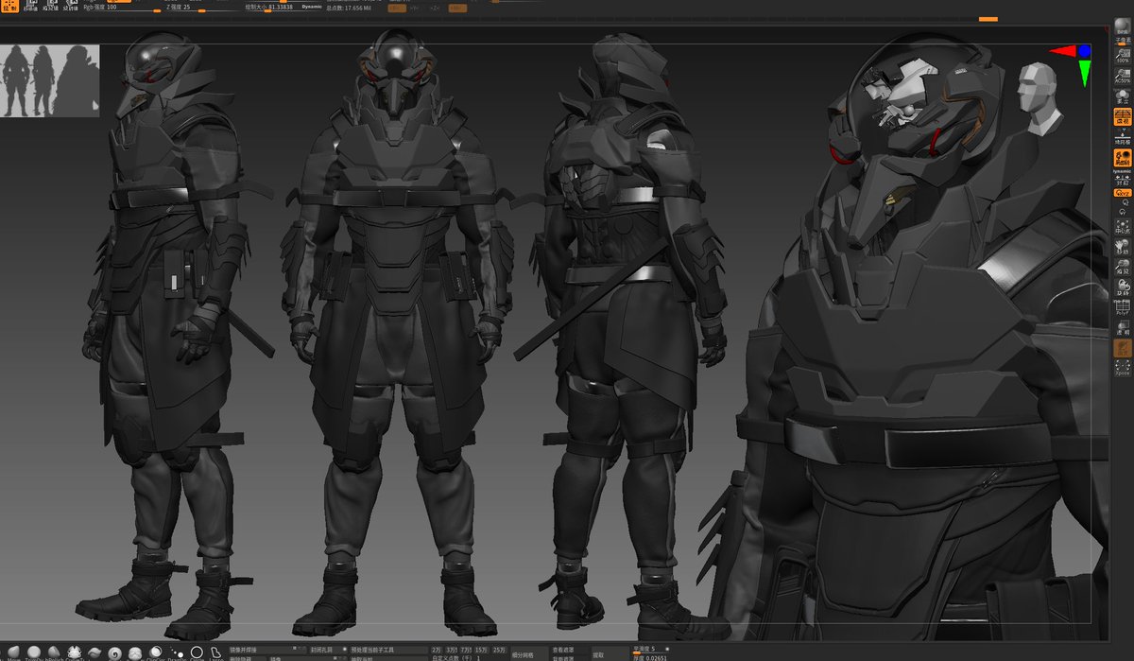The image size is (1134, 661).
Task: Click the silhouette thumbnail preview in viewport corner
Action: pos(50,81)
